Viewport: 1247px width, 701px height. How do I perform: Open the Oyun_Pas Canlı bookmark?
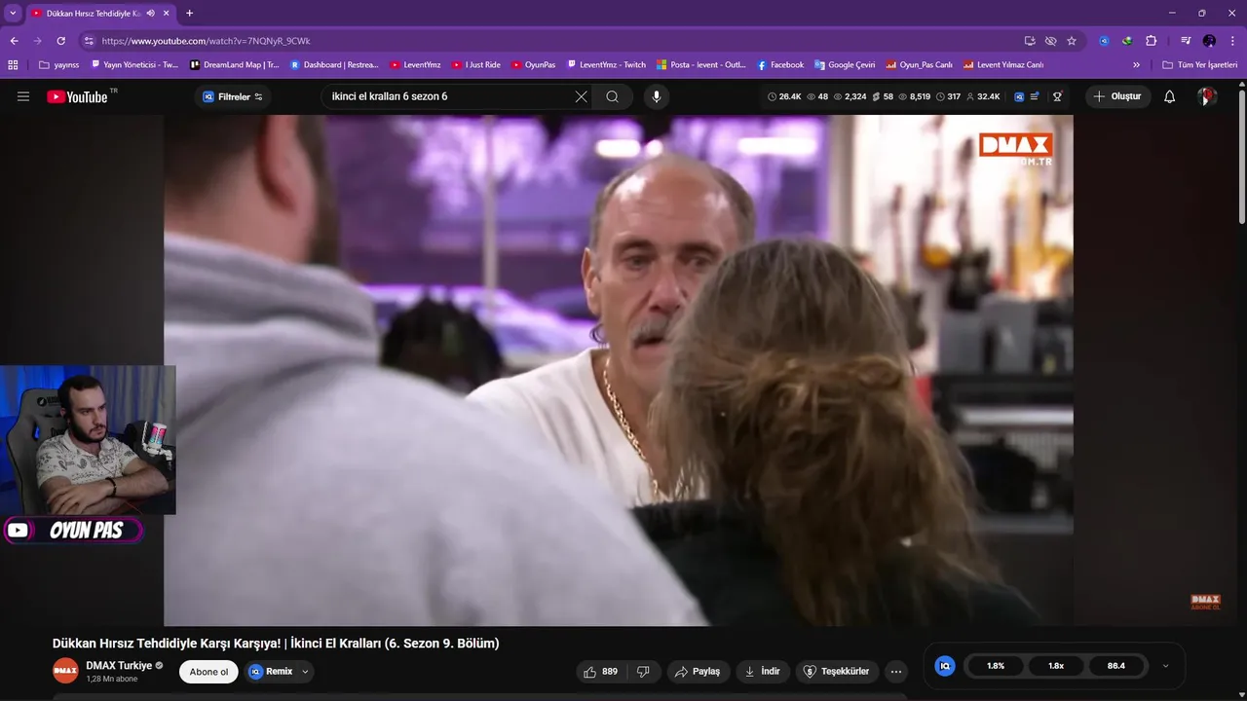click(x=919, y=65)
